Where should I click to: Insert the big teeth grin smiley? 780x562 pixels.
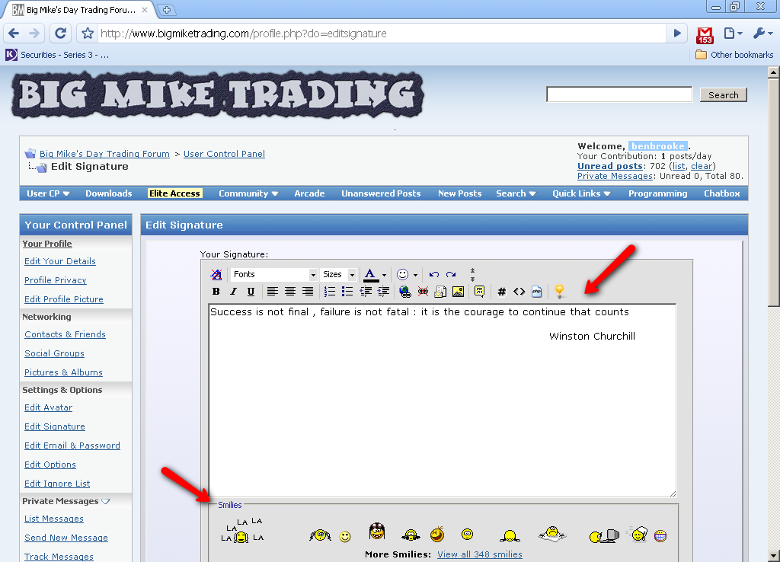click(x=660, y=535)
